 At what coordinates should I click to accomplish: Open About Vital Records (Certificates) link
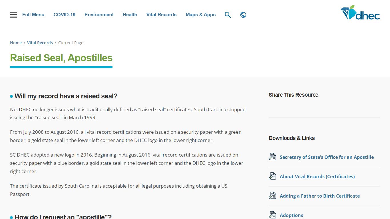pyautogui.click(x=317, y=177)
